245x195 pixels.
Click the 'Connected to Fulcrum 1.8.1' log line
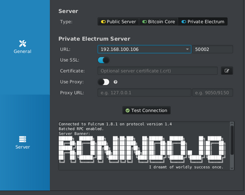[115, 124]
